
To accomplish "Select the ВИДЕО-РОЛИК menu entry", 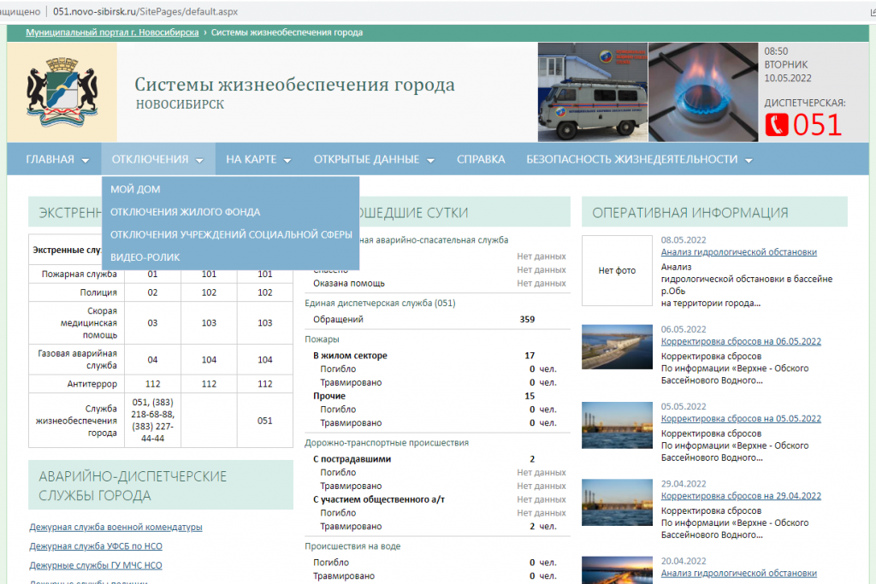I will click(145, 257).
